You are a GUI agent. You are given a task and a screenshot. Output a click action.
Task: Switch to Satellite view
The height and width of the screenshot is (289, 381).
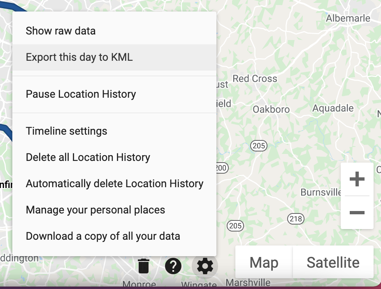[x=333, y=262]
